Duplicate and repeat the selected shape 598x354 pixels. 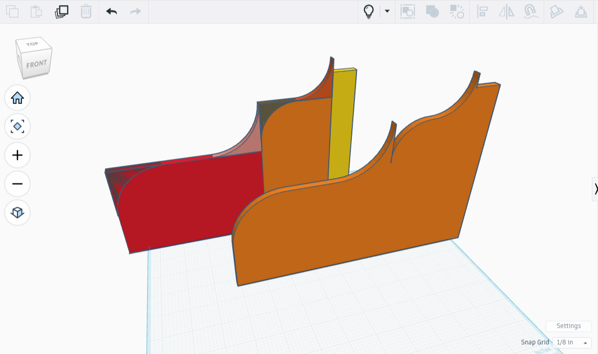coord(62,11)
